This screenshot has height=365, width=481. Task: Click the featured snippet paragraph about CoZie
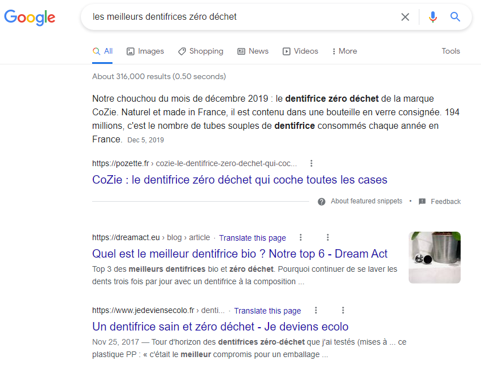point(276,119)
